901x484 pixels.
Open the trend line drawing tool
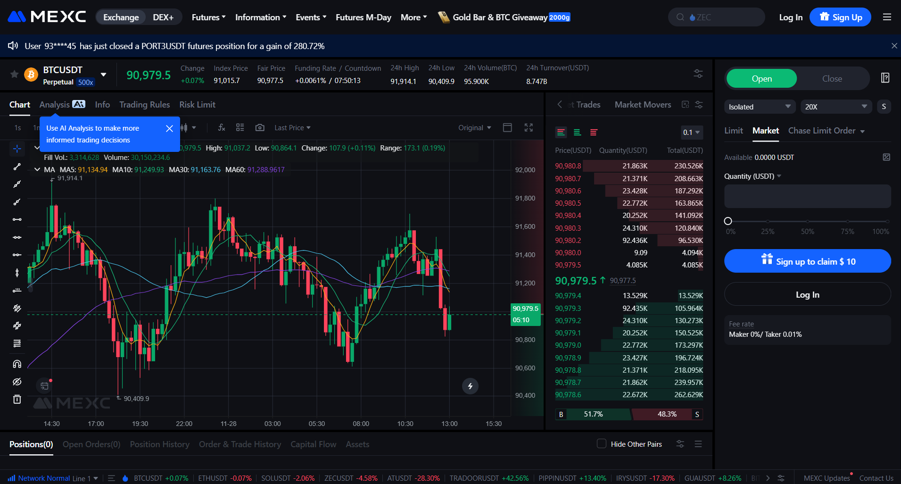pyautogui.click(x=17, y=167)
